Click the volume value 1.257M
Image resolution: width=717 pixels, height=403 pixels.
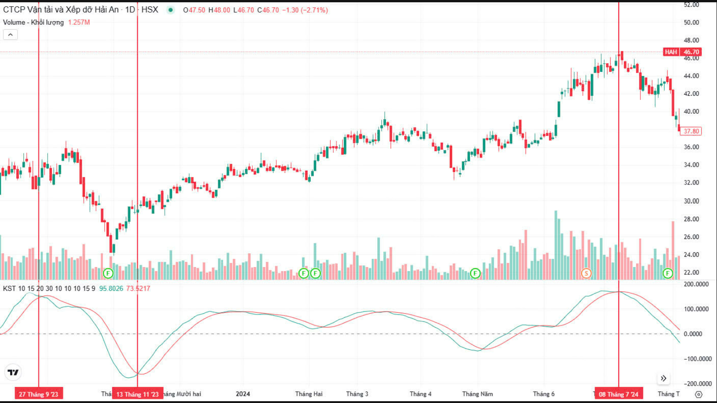click(79, 22)
